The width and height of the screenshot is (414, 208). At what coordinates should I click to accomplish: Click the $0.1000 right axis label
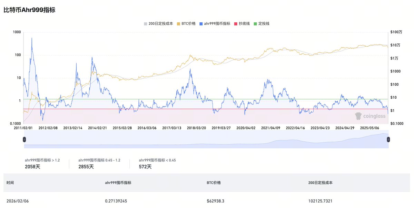[x=397, y=123]
